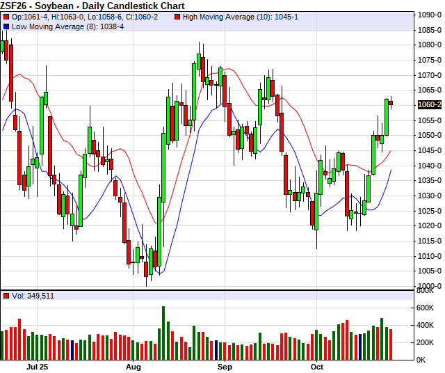Click the 1090-0 price axis label

pyautogui.click(x=428, y=15)
